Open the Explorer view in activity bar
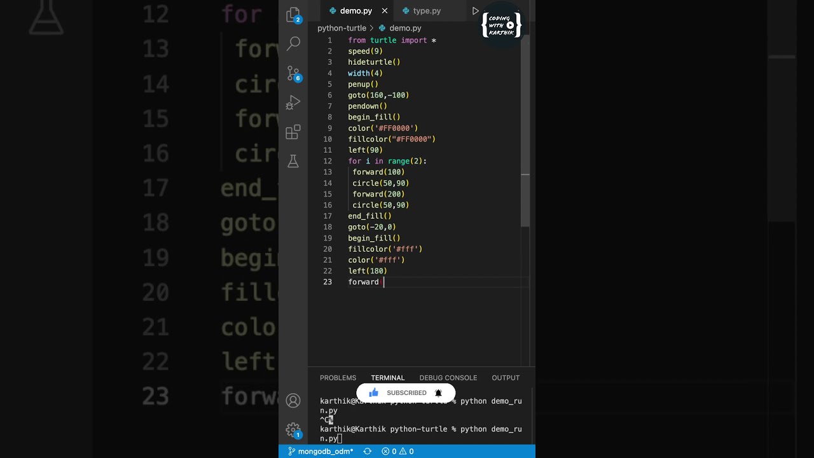Viewport: 814px width, 458px height. coord(293,14)
